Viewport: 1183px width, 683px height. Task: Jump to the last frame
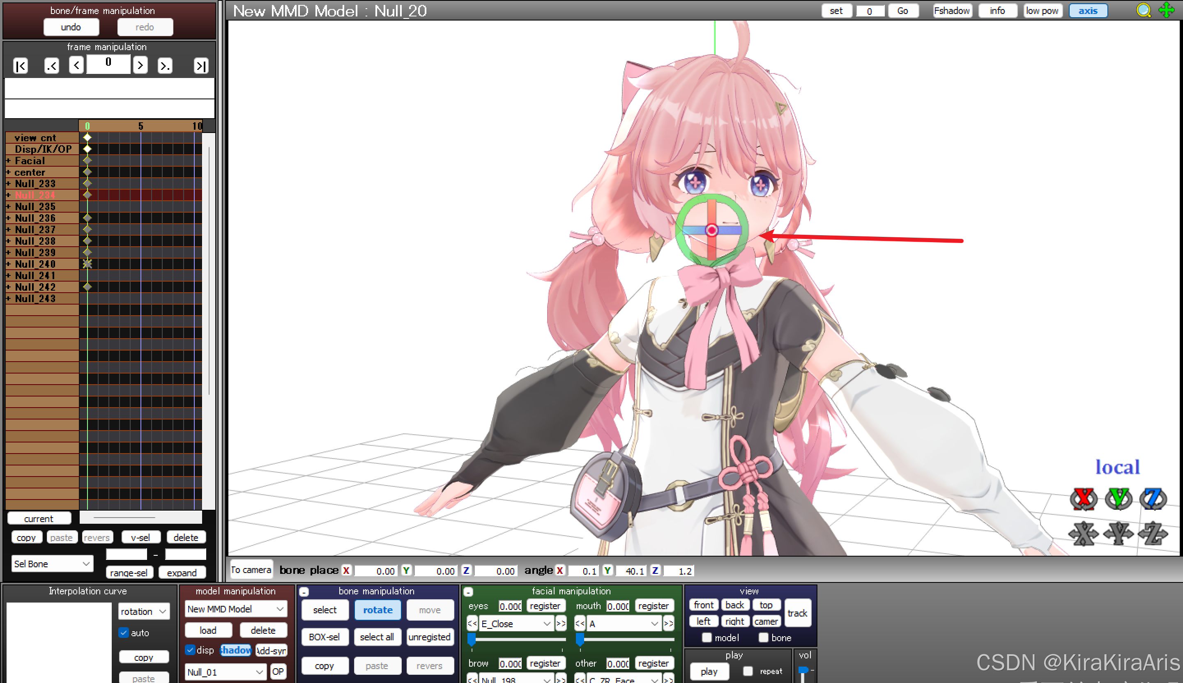click(x=200, y=66)
